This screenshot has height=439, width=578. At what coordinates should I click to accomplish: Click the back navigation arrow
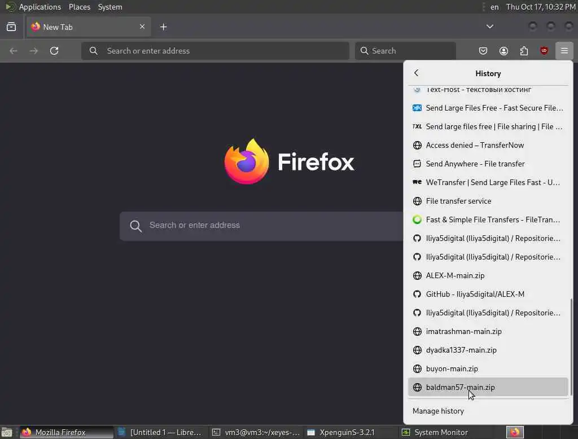pos(14,50)
